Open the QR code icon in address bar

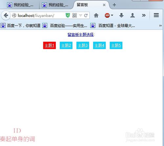74,15
